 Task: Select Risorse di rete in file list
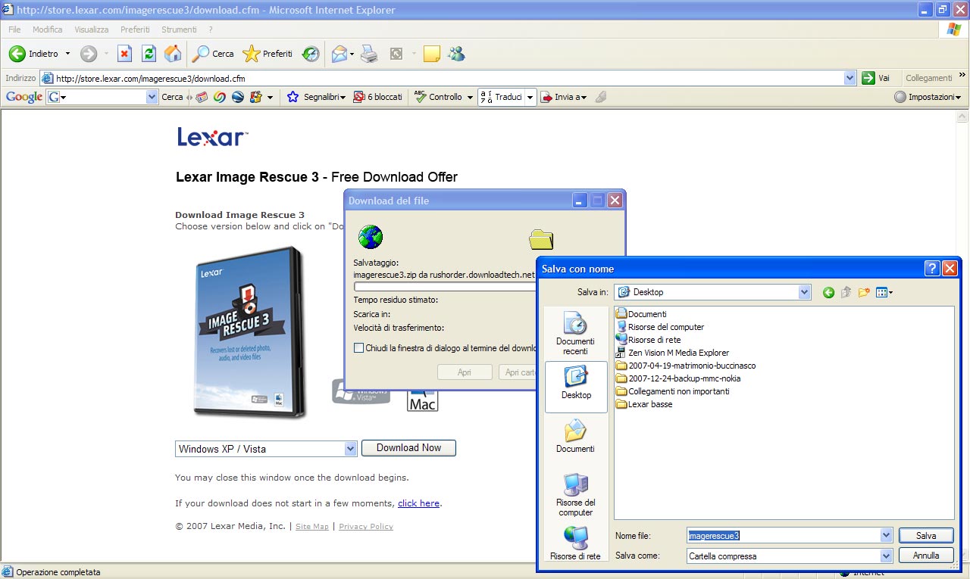tap(649, 340)
